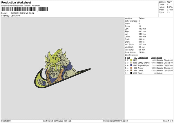Click the Goku swoosh embroidery design preview

point(62,68)
